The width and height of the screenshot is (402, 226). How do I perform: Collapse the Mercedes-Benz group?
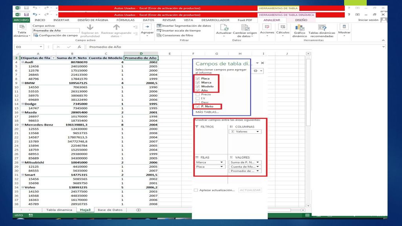coord(22,125)
